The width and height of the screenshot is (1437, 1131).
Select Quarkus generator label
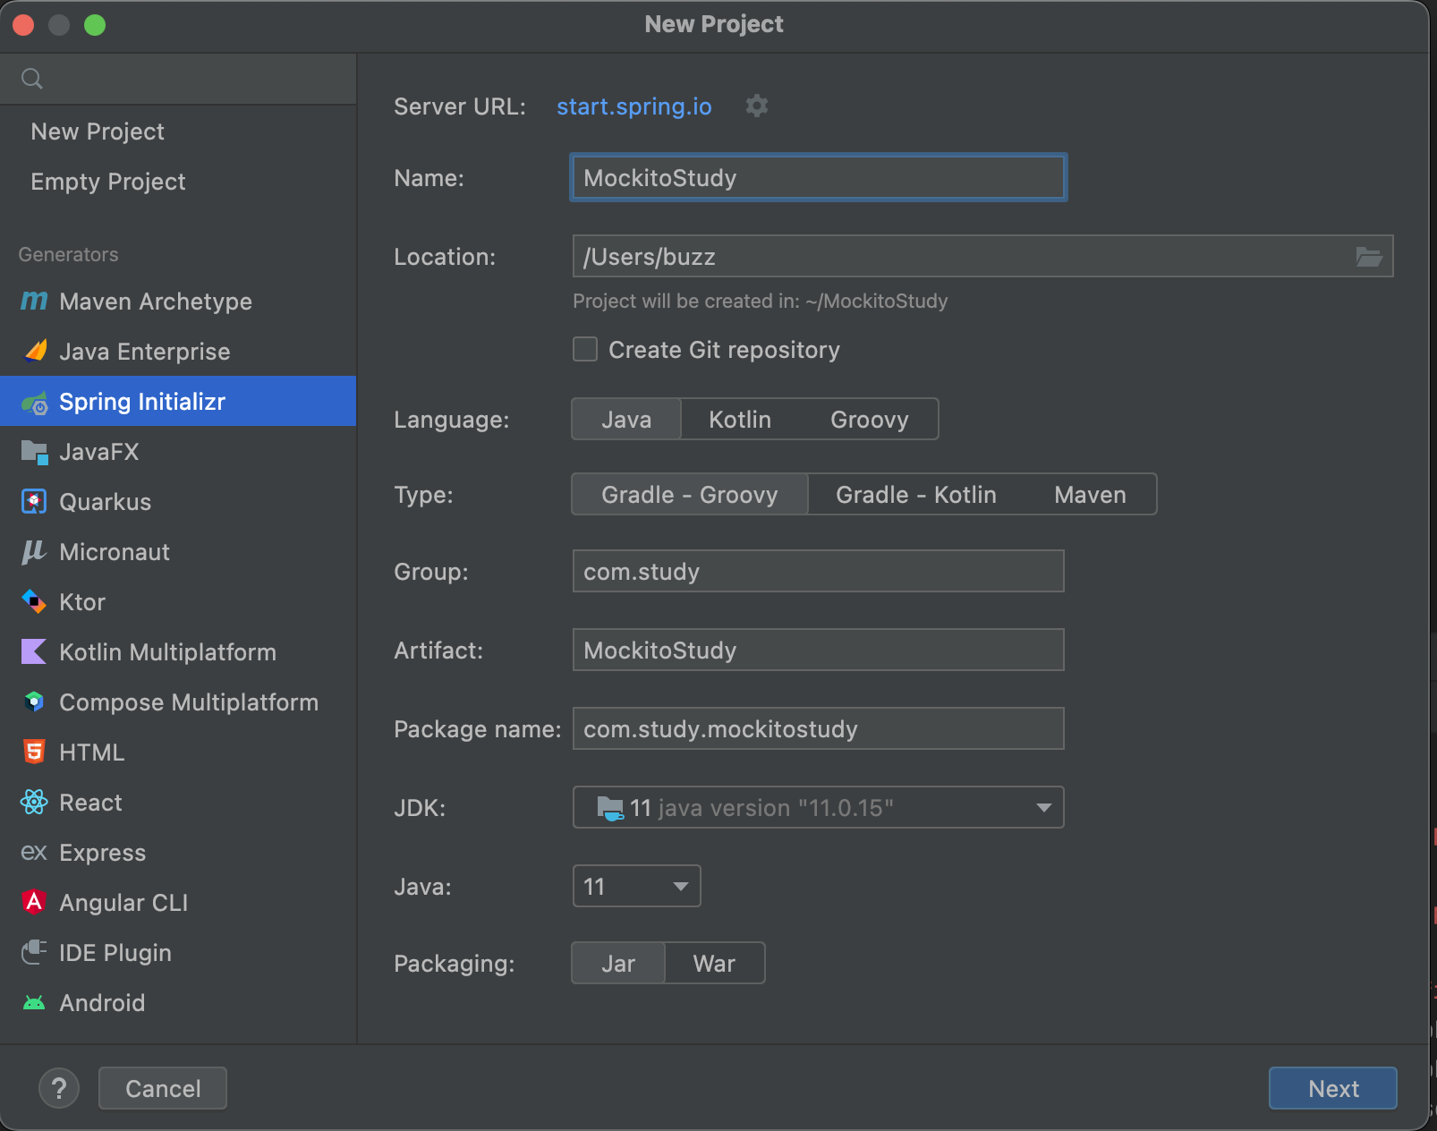106,502
